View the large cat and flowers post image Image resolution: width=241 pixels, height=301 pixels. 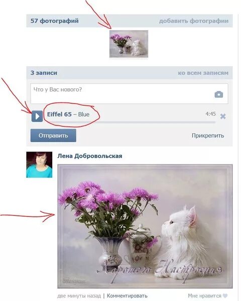145,226
